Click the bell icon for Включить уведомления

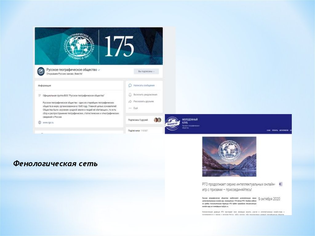click(130, 94)
